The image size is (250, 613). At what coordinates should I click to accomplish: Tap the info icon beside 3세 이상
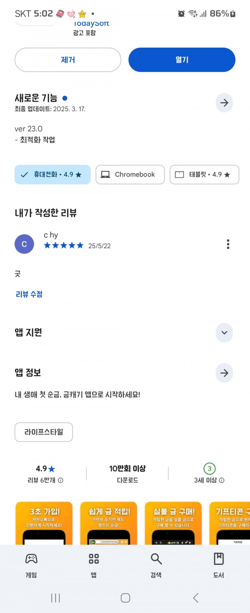coord(222,481)
